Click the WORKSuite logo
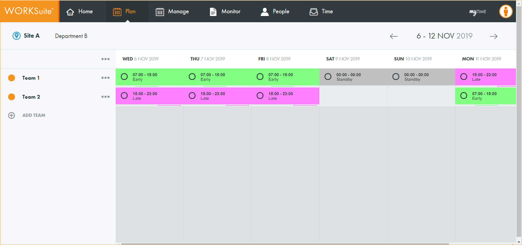Image resolution: width=522 pixels, height=245 pixels. pos(29,11)
